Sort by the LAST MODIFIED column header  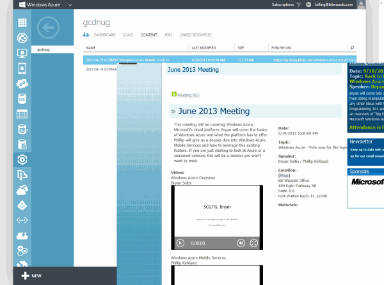[x=204, y=48]
